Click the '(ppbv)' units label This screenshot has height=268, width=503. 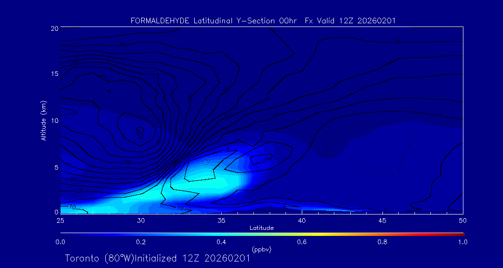coord(261,249)
